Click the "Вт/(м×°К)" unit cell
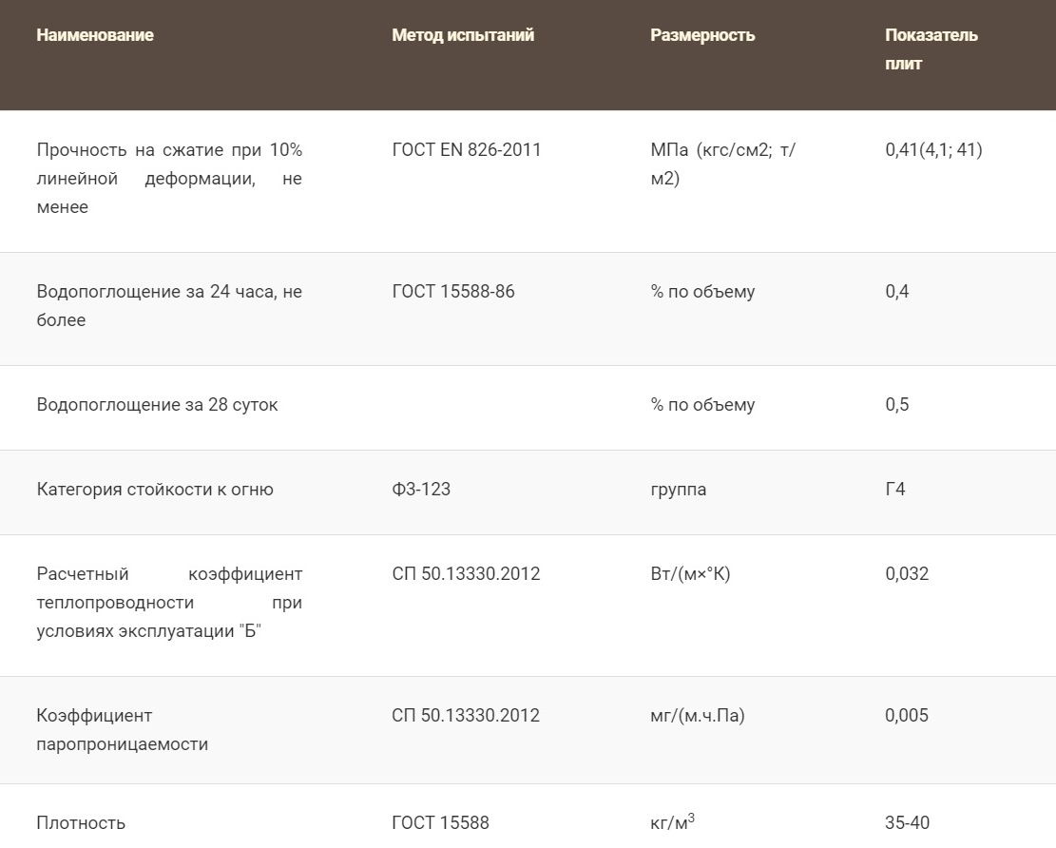The height and width of the screenshot is (848, 1056). coord(690,574)
